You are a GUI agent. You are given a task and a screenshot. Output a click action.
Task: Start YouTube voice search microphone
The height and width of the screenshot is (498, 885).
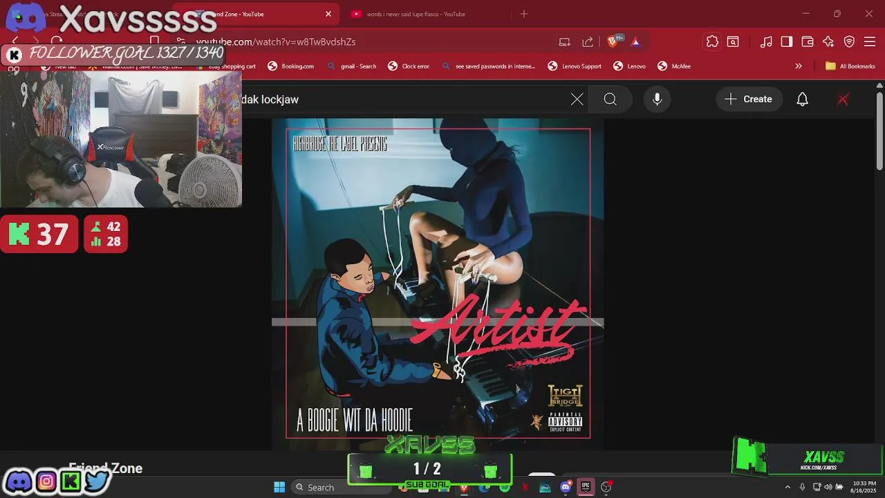pos(658,100)
